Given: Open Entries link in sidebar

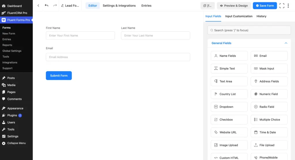Looking at the screenshot, I should 7,39.
